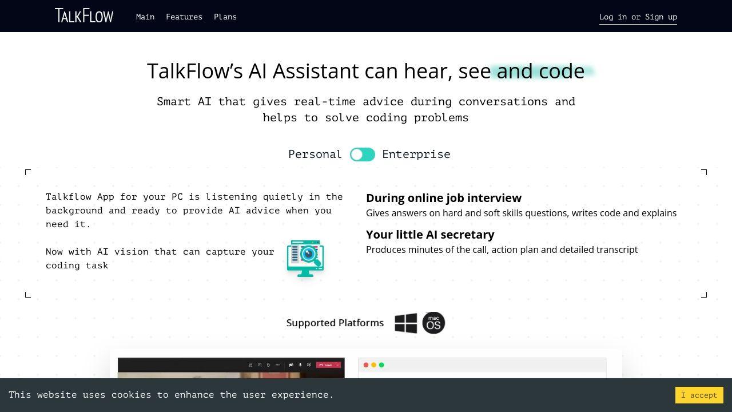Click the macOS platform icon
This screenshot has width=732, height=412.
pos(433,323)
